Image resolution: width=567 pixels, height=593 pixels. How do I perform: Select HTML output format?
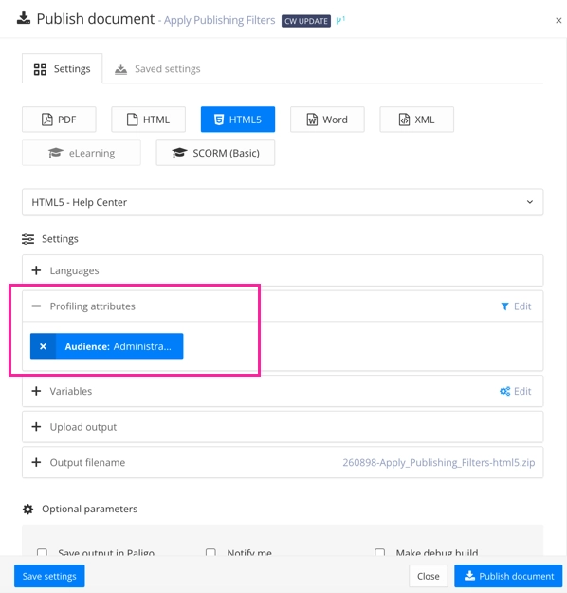point(148,120)
